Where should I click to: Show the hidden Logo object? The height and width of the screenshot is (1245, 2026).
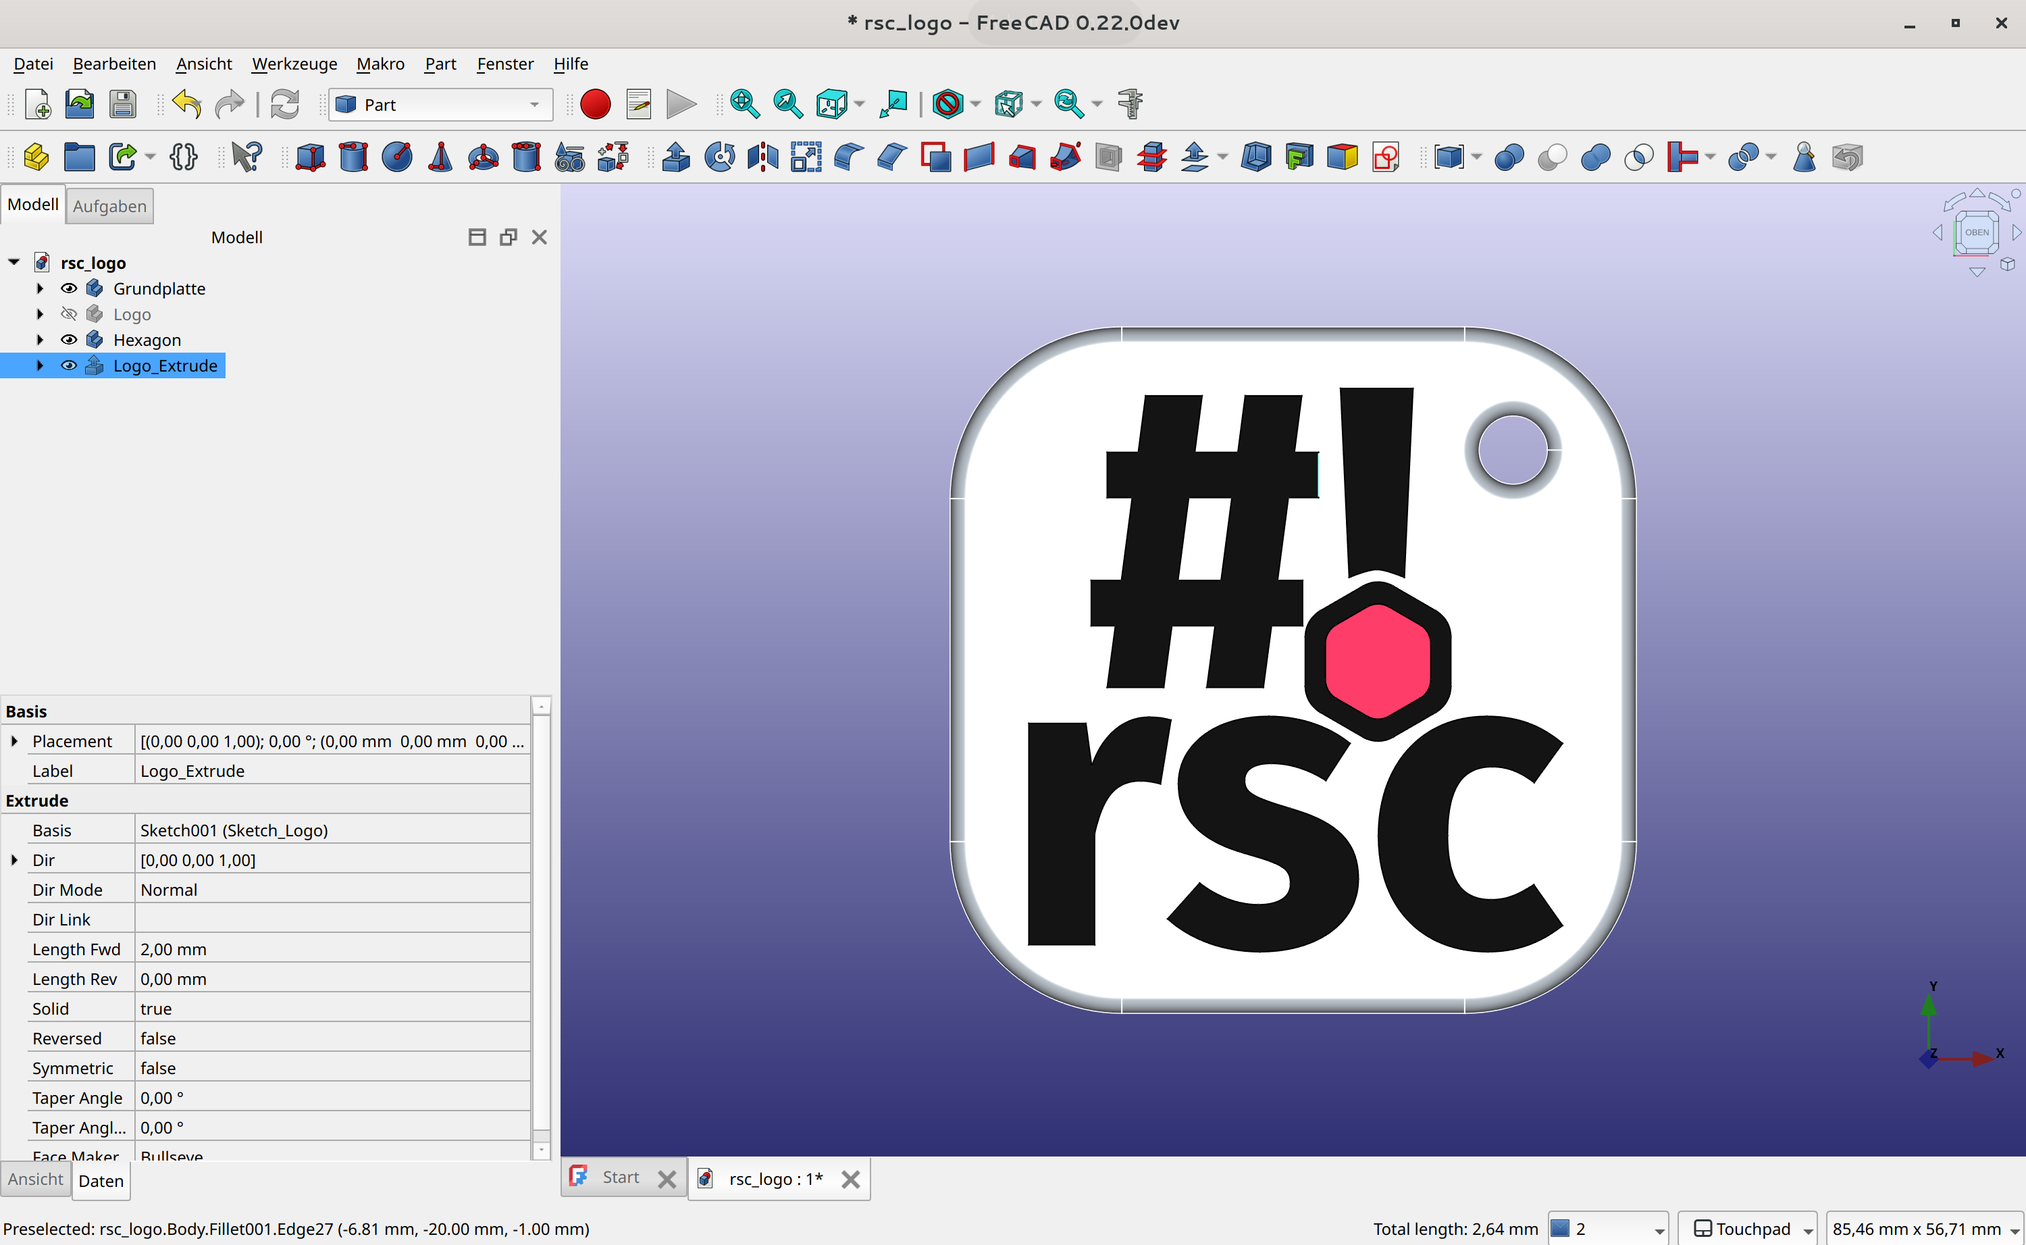coord(69,313)
